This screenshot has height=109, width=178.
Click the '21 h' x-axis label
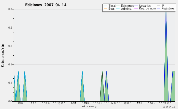point(166,103)
